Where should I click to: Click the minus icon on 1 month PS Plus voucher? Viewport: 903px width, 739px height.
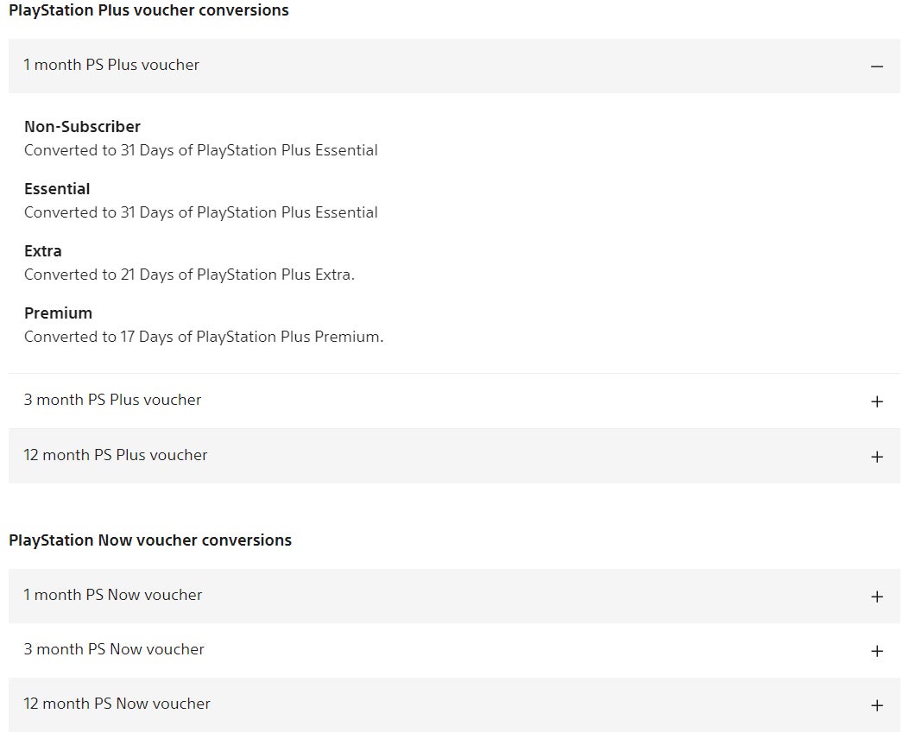pyautogui.click(x=877, y=66)
